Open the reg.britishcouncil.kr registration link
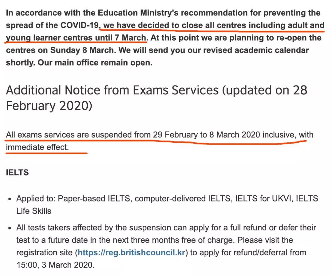 coord(132,253)
